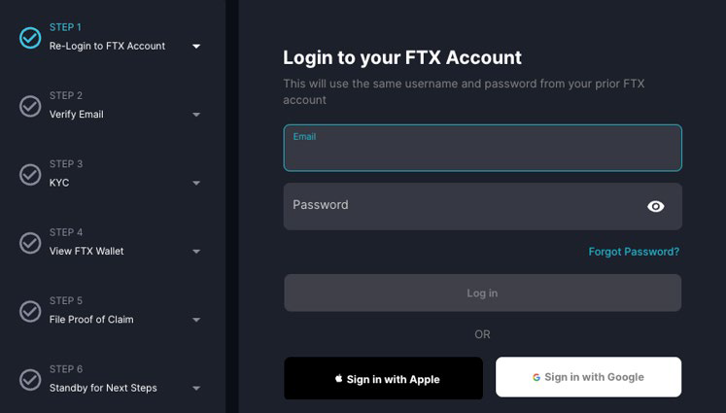Open the Forgot Password link
Image resolution: width=726 pixels, height=413 pixels.
634,252
